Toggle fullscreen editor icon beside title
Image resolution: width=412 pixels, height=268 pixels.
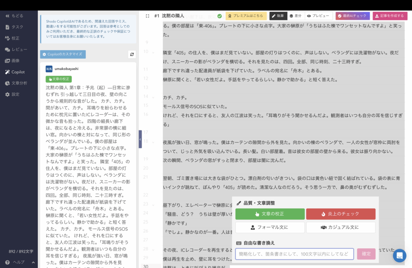coord(148,16)
